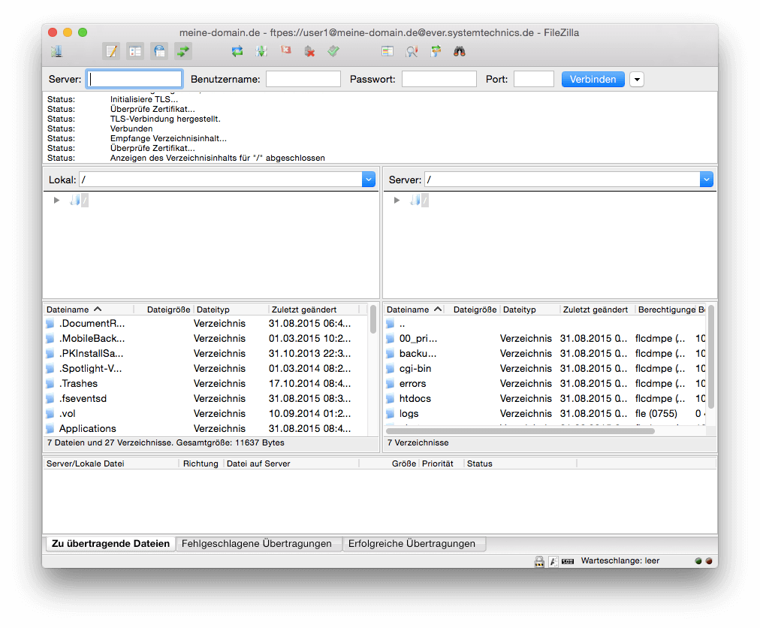This screenshot has height=628, width=760.
Task: Select the local .MobileBack... folder
Action: click(206, 339)
